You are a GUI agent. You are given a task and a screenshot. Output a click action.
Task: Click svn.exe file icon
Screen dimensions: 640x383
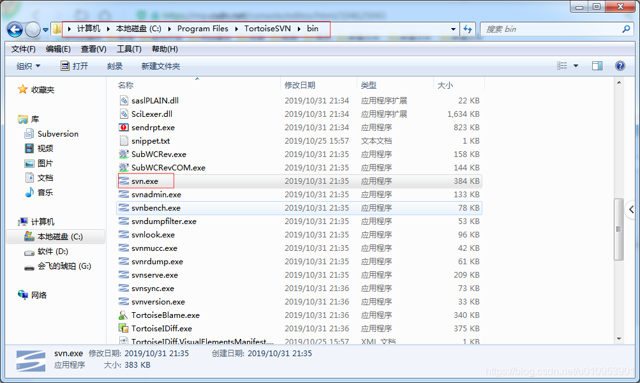pos(124,181)
